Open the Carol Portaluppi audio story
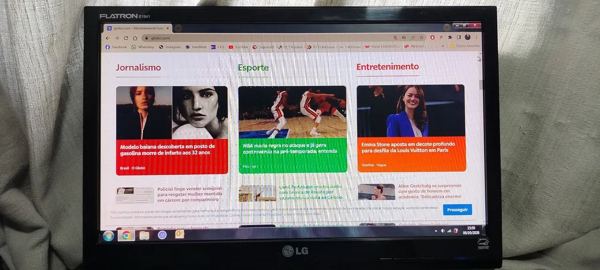This screenshot has height=270, width=600. 312,192
